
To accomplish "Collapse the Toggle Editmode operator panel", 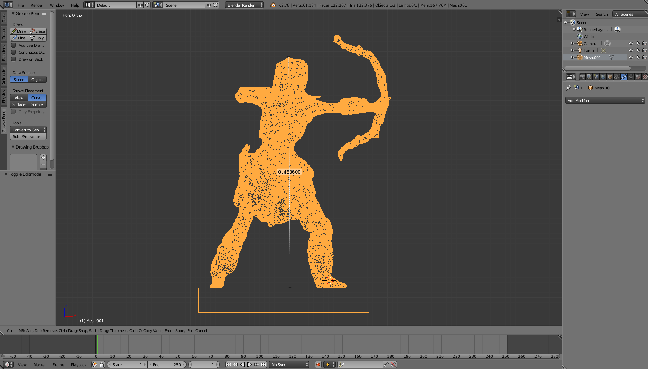I will 6,174.
